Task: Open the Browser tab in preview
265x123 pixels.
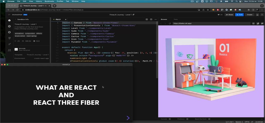Action: click(x=164, y=19)
